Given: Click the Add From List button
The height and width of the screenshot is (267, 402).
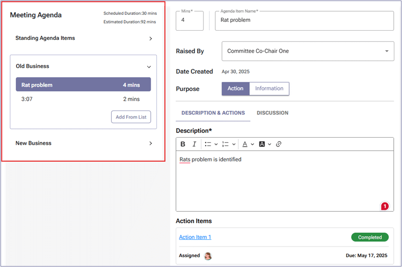Looking at the screenshot, I should click(131, 117).
